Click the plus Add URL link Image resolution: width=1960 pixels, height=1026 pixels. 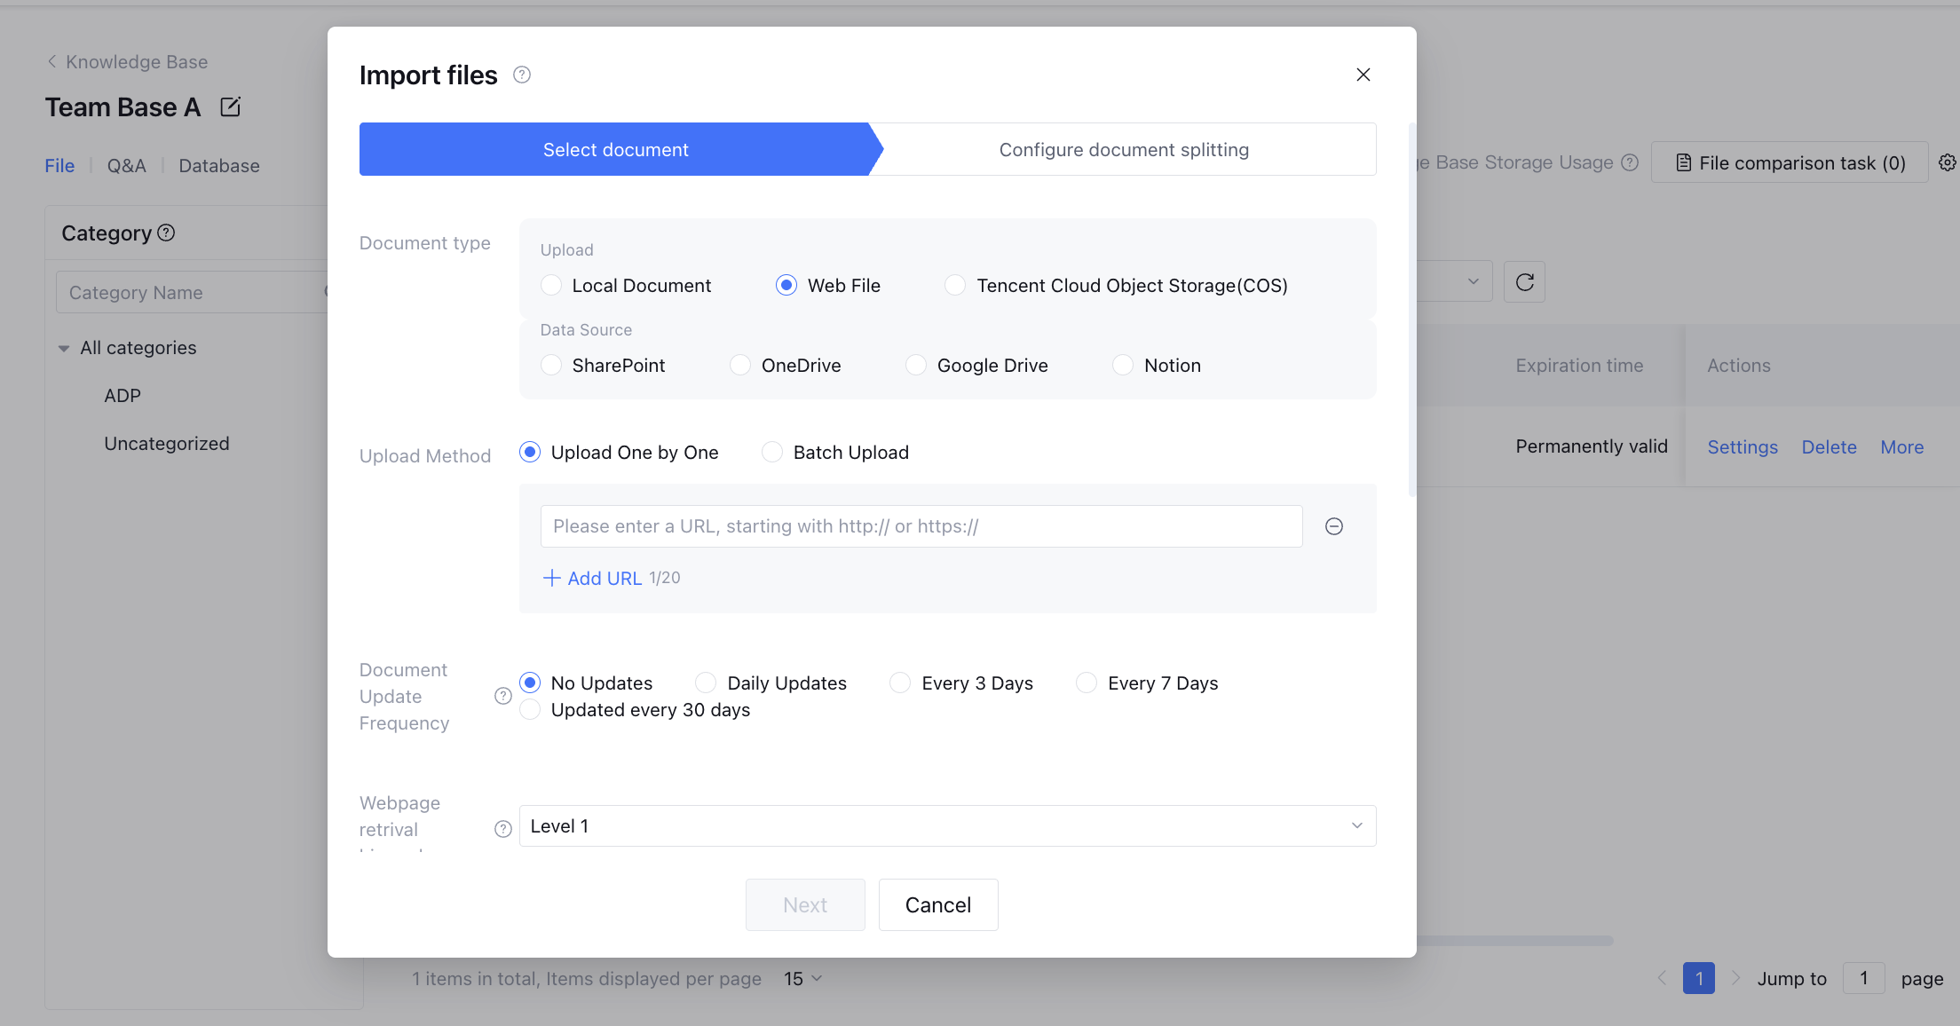click(593, 578)
